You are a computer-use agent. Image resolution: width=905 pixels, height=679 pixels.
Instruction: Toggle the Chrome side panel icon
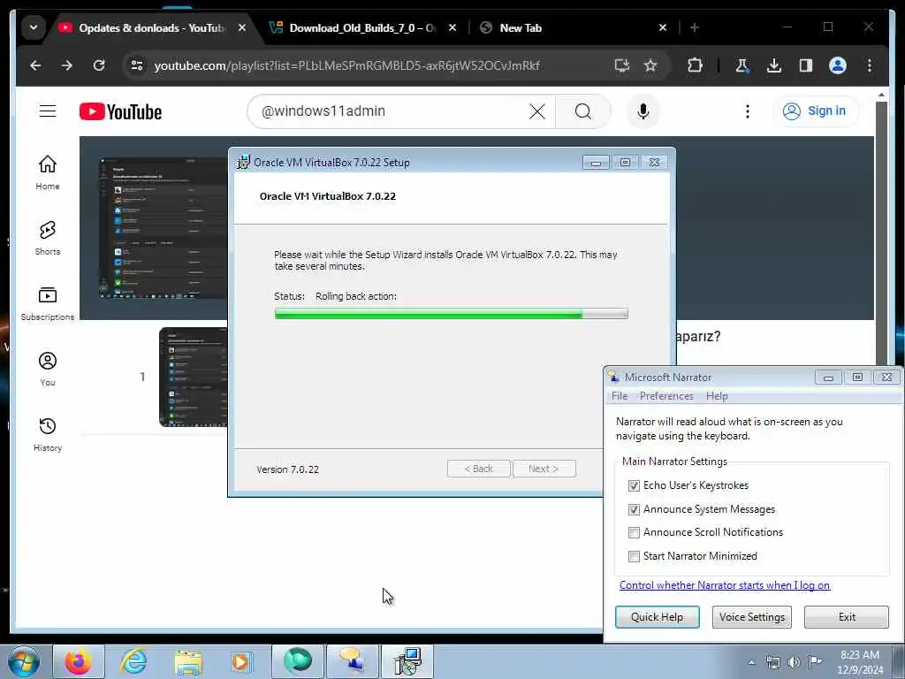point(806,65)
